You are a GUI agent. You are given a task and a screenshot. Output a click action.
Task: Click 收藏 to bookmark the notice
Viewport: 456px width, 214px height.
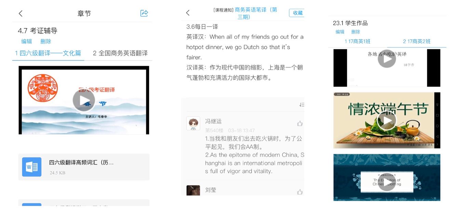(297, 13)
